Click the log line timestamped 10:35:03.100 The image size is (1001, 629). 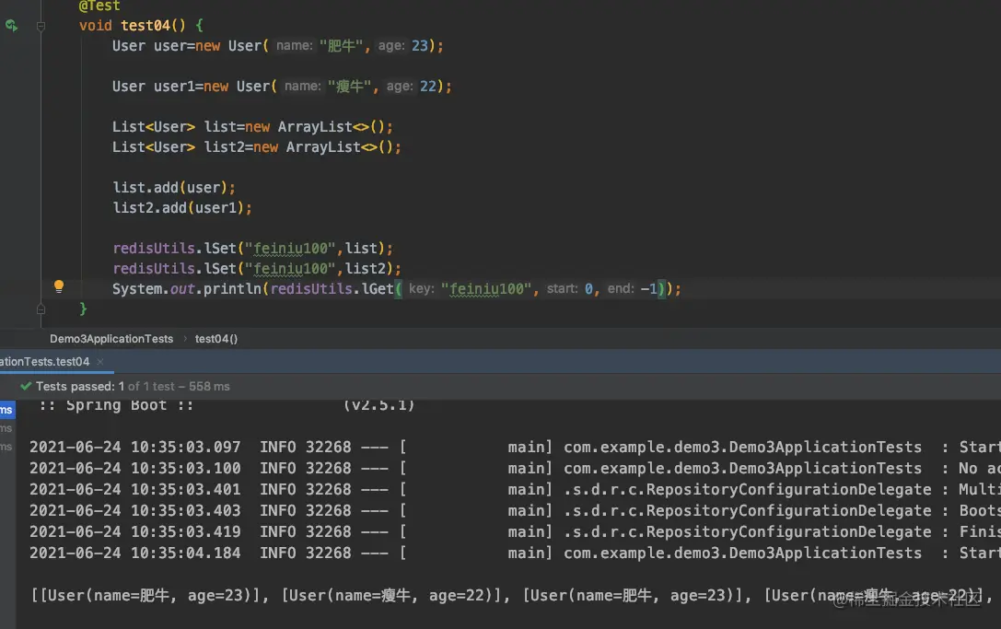515,468
